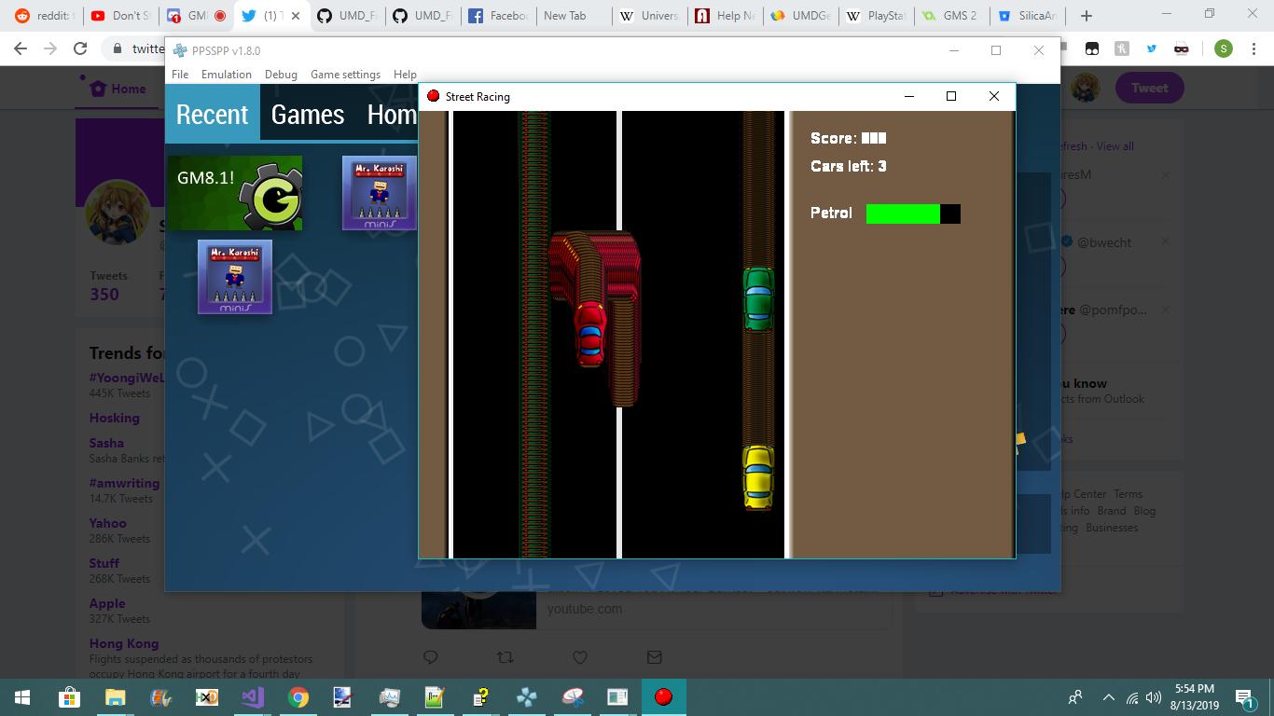
Task: Click the Apple trending topic
Action: point(107,603)
